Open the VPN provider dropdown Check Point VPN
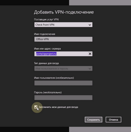 pyautogui.click(x=63, y=25)
